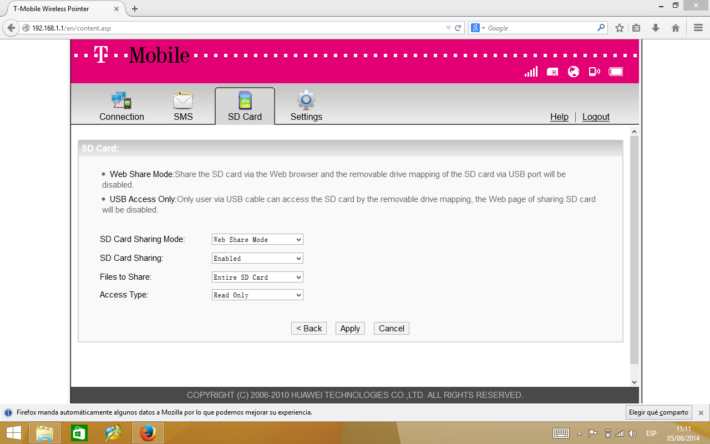The image size is (710, 444).
Task: Click the Logout link
Action: tap(596, 117)
